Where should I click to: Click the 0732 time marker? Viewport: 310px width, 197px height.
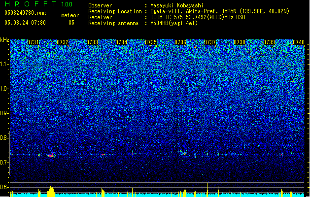tap(63, 42)
